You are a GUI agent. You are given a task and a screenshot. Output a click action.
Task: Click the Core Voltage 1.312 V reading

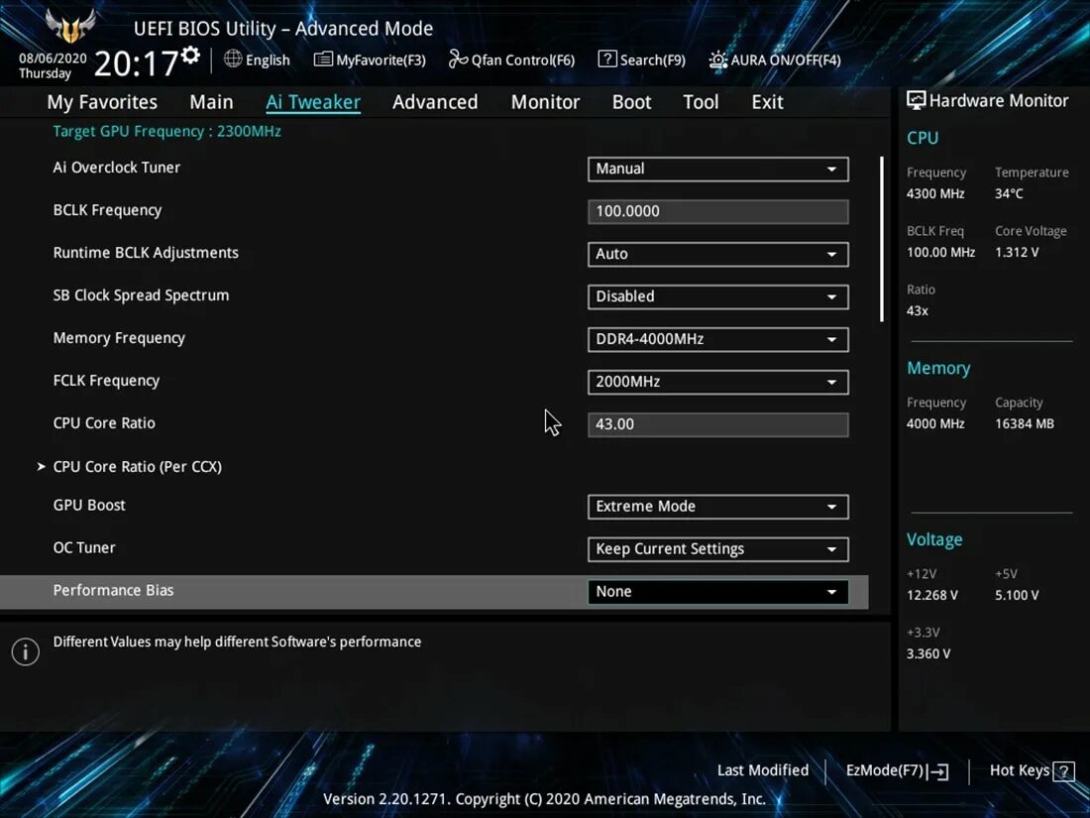pyautogui.click(x=1017, y=253)
